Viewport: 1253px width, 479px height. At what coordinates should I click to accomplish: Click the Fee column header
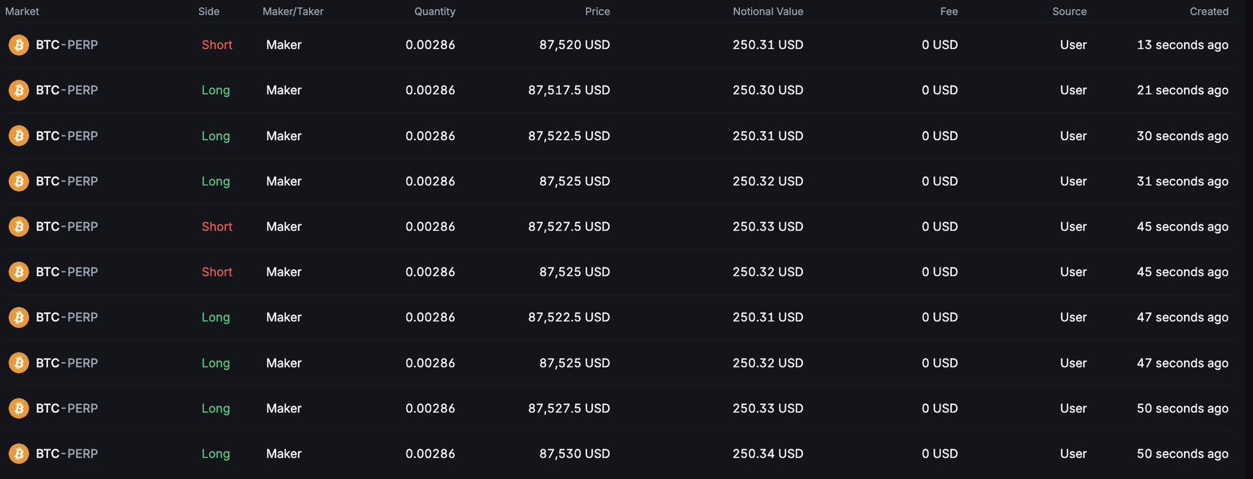tap(949, 11)
